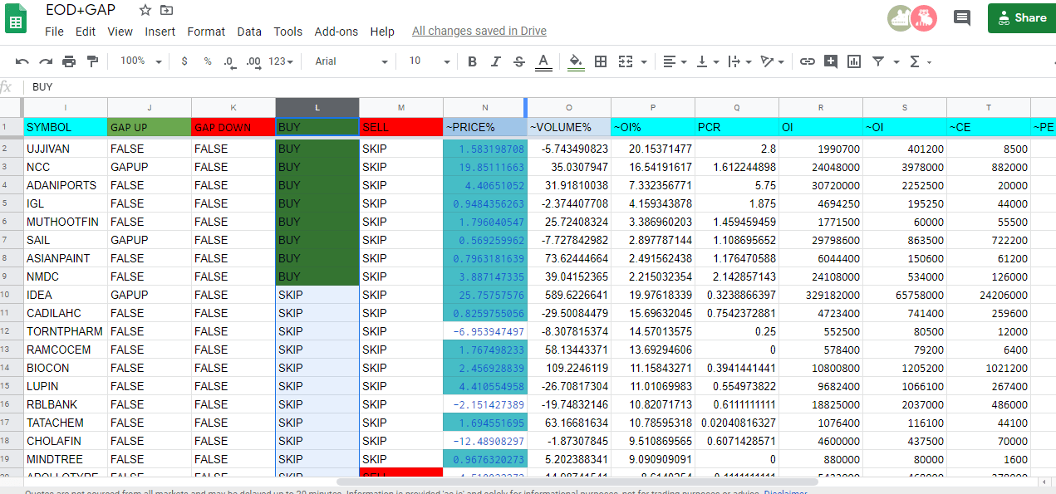Screen dimensions: 1056x494
Task: Format selection as percent
Action: coord(208,61)
